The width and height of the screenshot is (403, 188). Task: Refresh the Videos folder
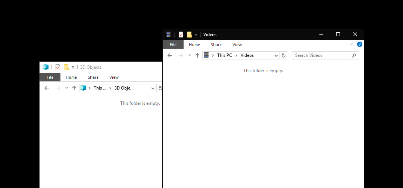(x=284, y=55)
